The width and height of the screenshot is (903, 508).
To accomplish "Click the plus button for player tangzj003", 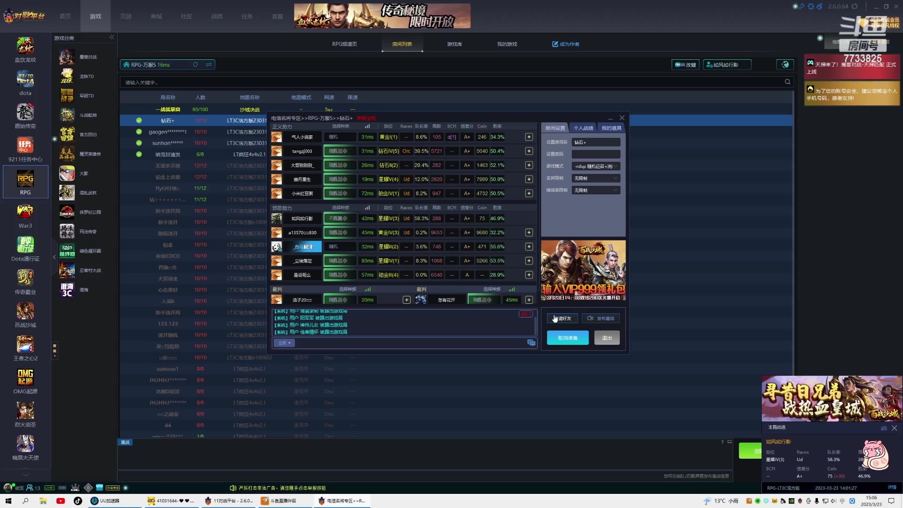I will [529, 151].
